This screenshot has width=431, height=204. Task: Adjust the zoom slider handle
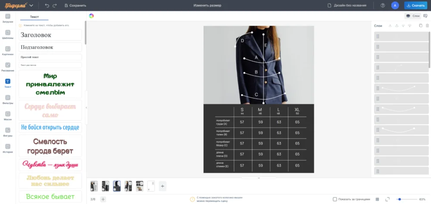400,199
